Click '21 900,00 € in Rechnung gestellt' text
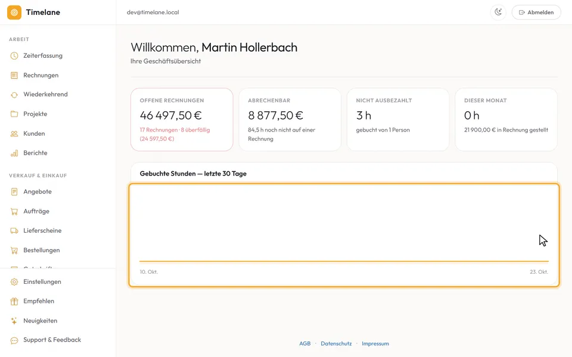 [506, 130]
